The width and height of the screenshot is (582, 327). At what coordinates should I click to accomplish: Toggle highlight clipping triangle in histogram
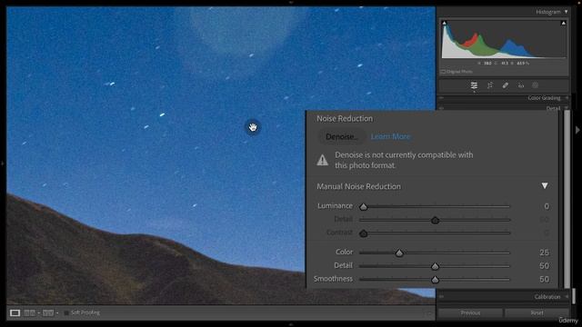tap(564, 23)
